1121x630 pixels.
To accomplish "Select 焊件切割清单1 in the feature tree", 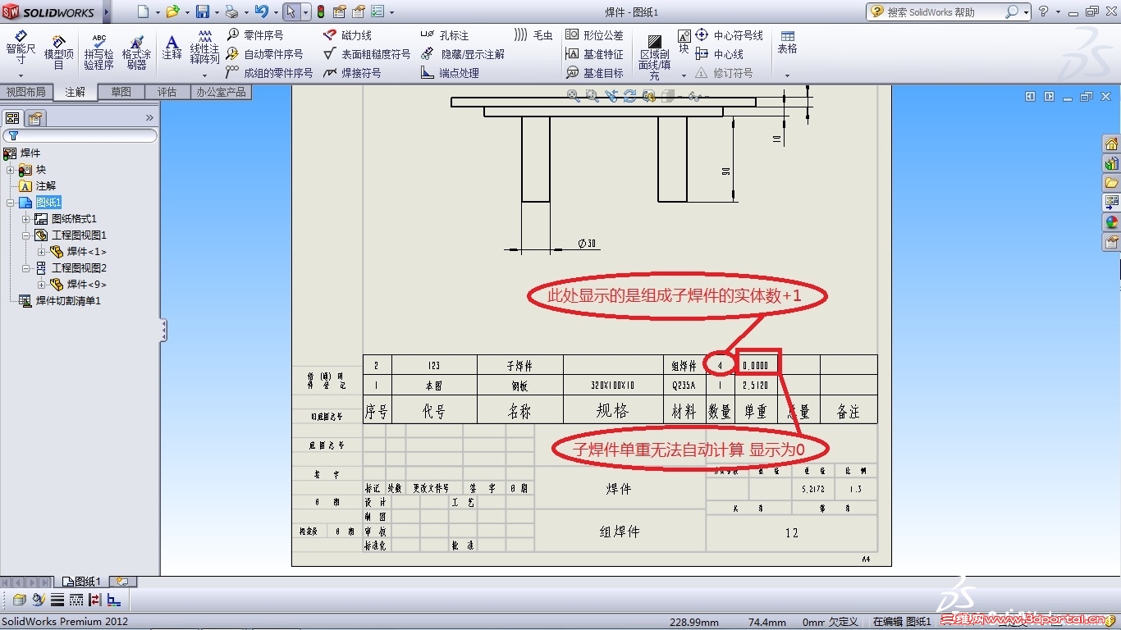I will (61, 301).
